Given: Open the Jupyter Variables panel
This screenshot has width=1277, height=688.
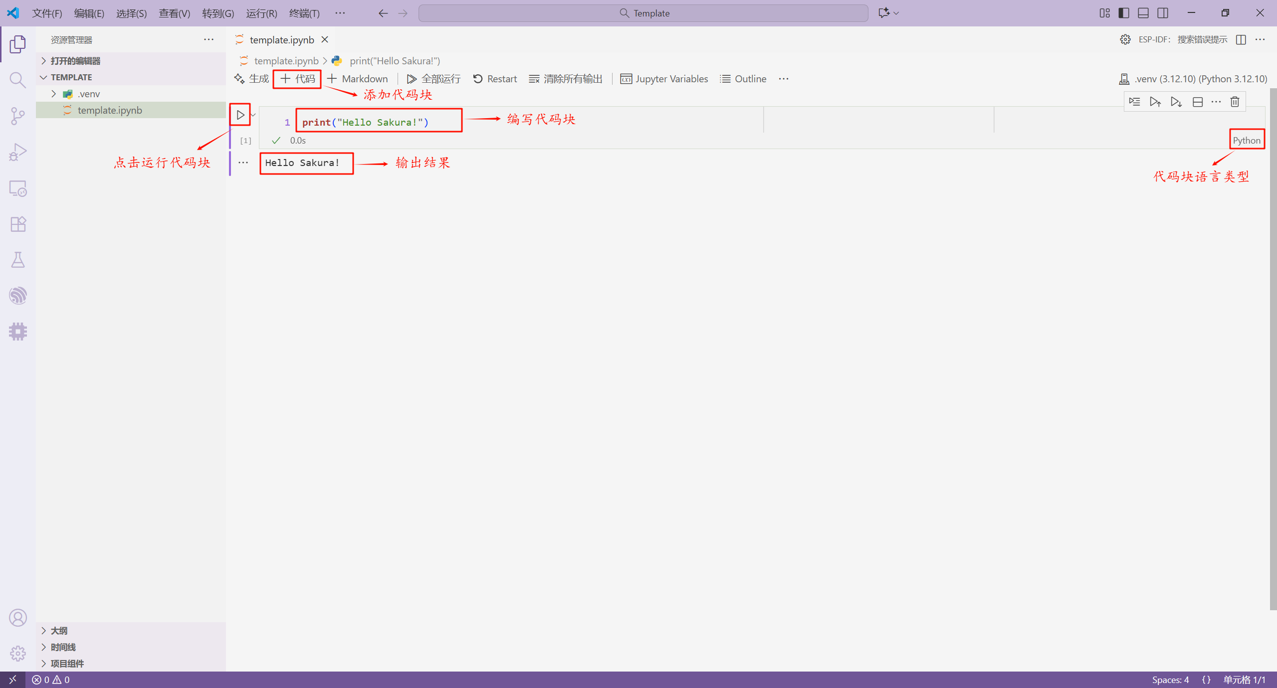Looking at the screenshot, I should point(664,78).
